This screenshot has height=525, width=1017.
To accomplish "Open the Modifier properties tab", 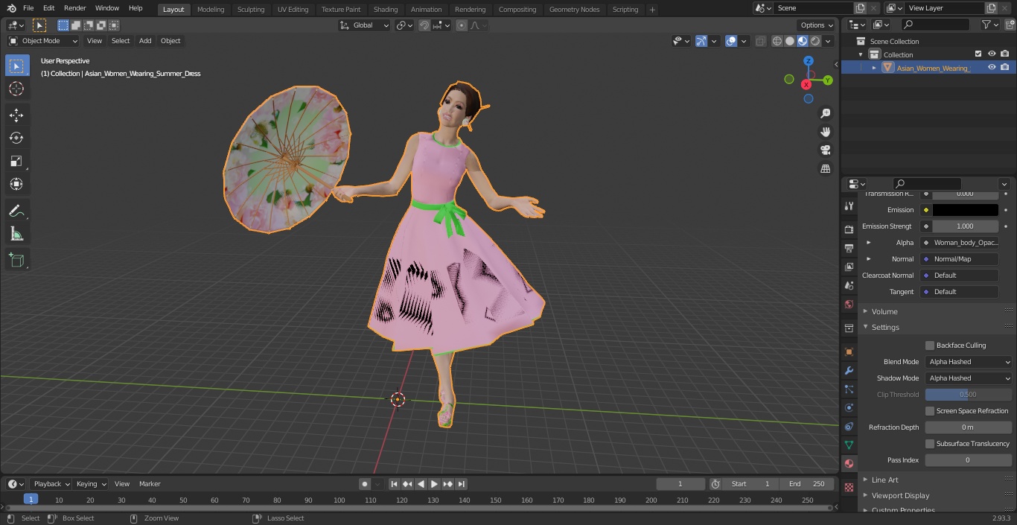I will pyautogui.click(x=849, y=370).
